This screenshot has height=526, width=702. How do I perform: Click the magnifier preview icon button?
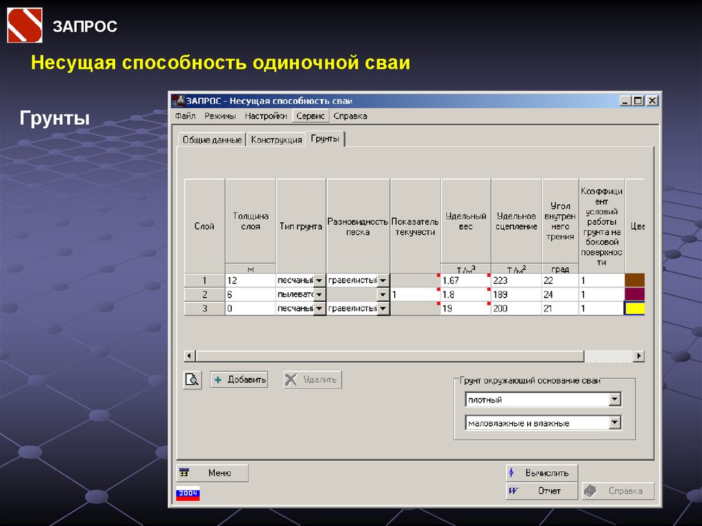(x=192, y=380)
